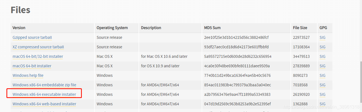Select MD5 sum a2b79563476e9aa47f11899a53349383
Viewport: 362px width, 112px height.
pos(237,94)
